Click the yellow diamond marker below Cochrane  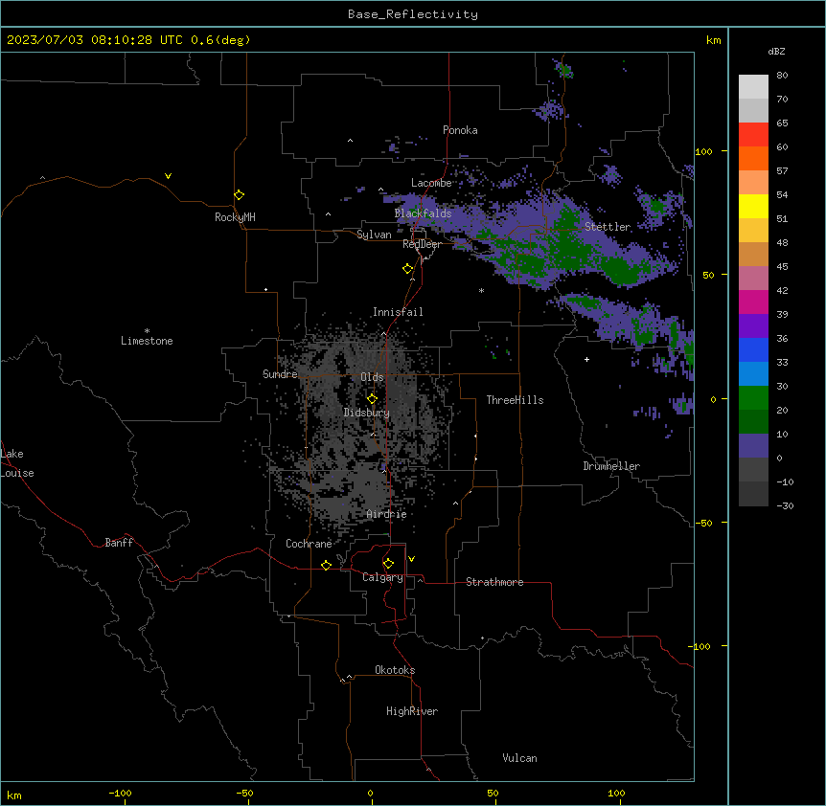[x=326, y=565]
